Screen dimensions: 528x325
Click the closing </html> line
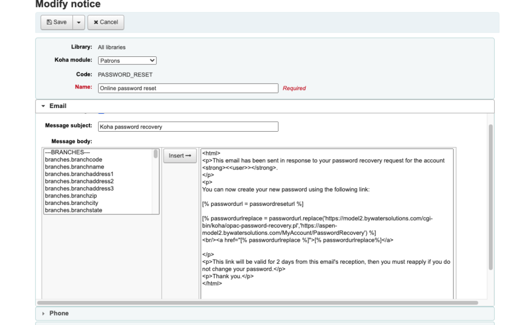[212, 283]
